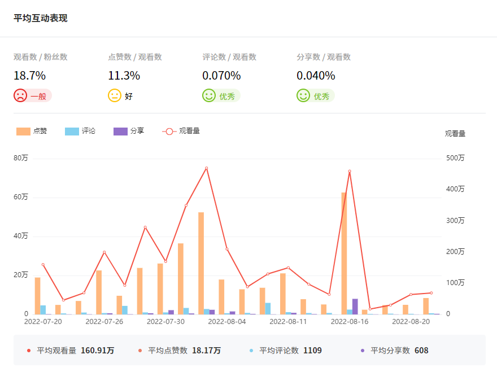
Task: Click the orange 点赞 legend swatch
Action: [x=23, y=132]
